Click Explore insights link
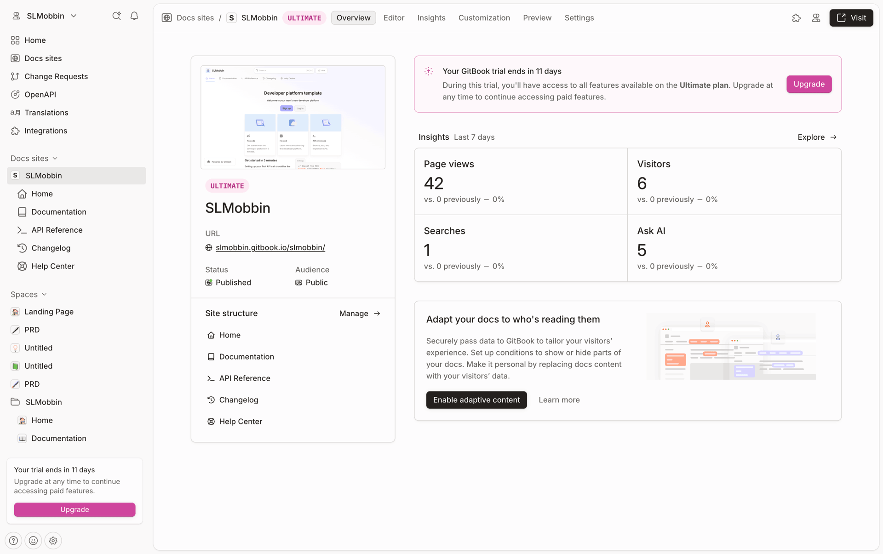883x554 pixels. point(817,137)
